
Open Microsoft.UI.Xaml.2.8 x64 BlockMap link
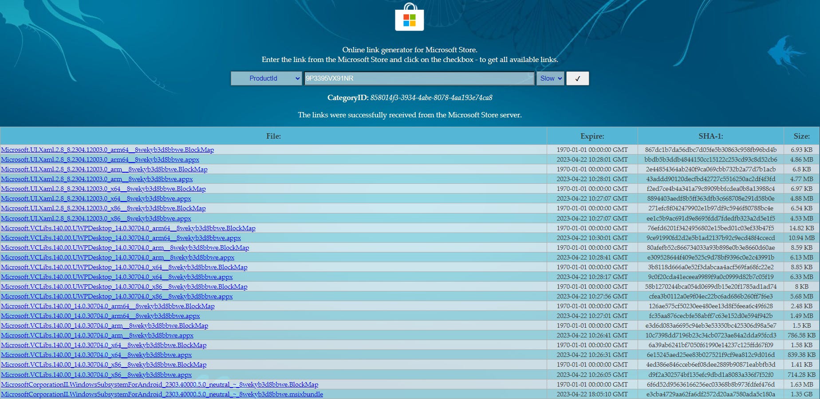103,189
